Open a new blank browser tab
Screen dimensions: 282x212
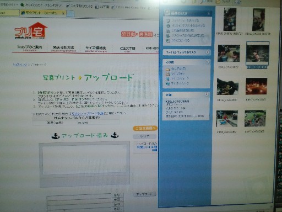tap(70, 13)
